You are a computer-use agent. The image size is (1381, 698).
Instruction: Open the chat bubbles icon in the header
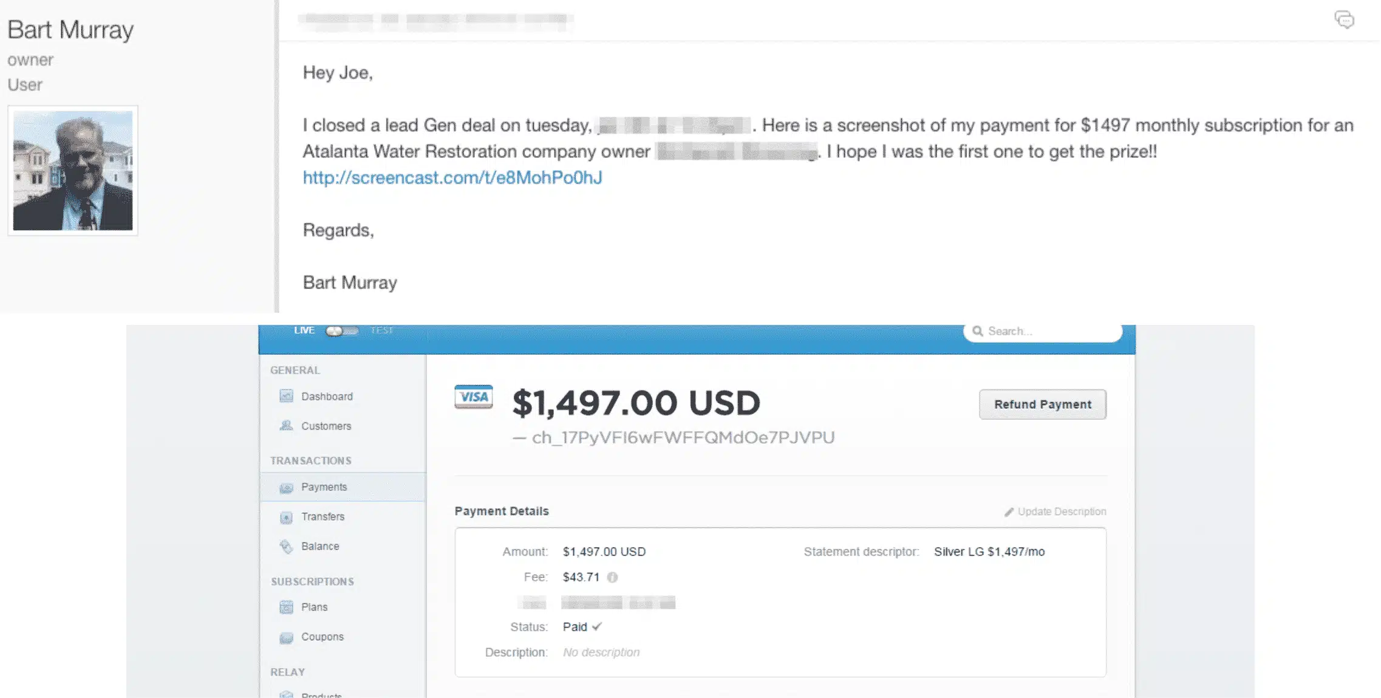pyautogui.click(x=1344, y=19)
